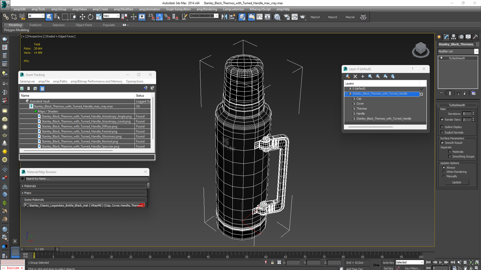Viewport: 481px width, 270px height.
Task: Select the When Rendering update option
Action: pos(444,172)
